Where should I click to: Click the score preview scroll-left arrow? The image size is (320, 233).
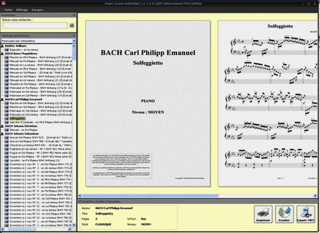pos(80,196)
